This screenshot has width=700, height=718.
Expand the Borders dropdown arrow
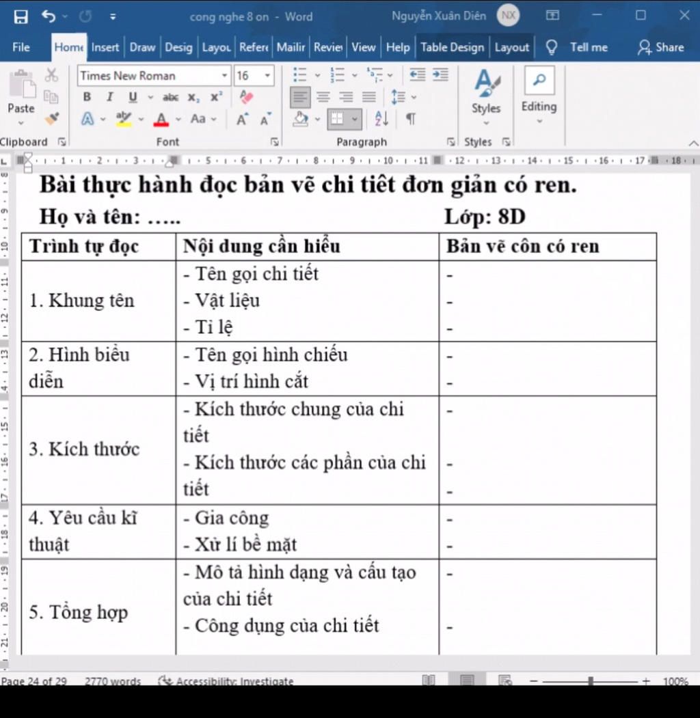[x=355, y=119]
